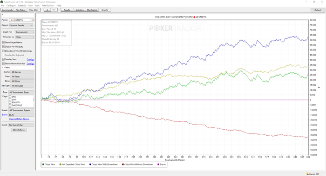
Task: Collapse the Filters section
Action: (3, 68)
